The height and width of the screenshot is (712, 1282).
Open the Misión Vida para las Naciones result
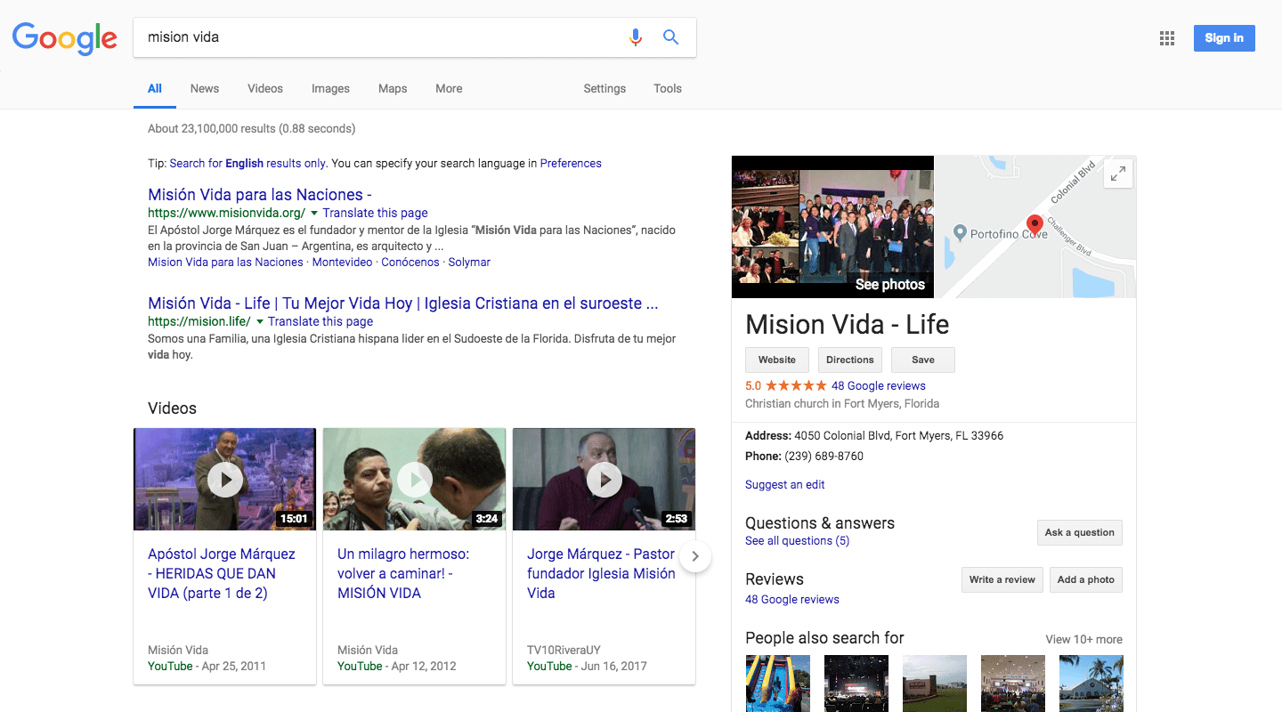[x=259, y=195]
